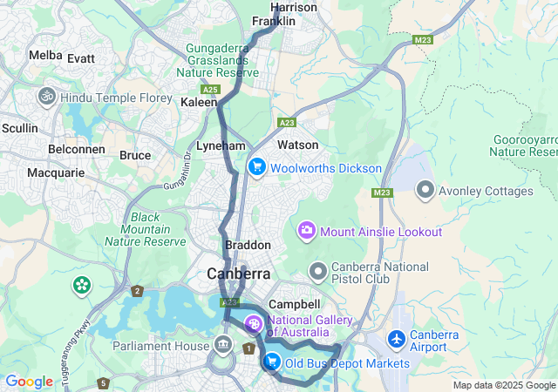The image size is (558, 392).
Task: Click the A25 route shield near Kaleen
Action: 210,89
